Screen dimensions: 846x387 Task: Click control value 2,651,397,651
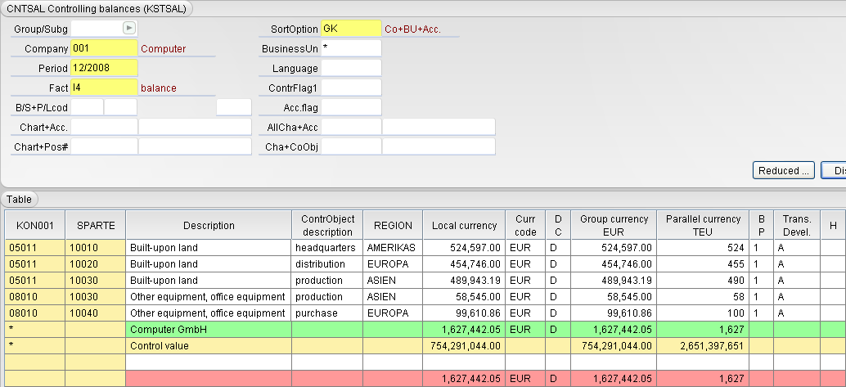click(x=703, y=345)
